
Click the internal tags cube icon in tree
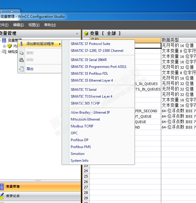tap(10, 46)
